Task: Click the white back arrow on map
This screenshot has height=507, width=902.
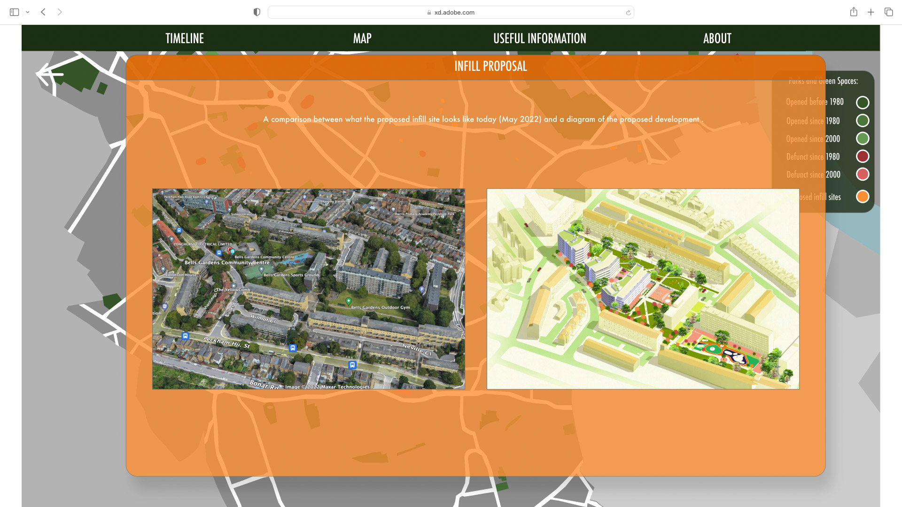Action: [x=49, y=74]
